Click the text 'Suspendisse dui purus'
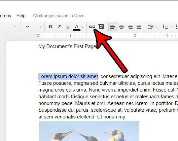Screen dimensions: 178x141 [64, 110]
